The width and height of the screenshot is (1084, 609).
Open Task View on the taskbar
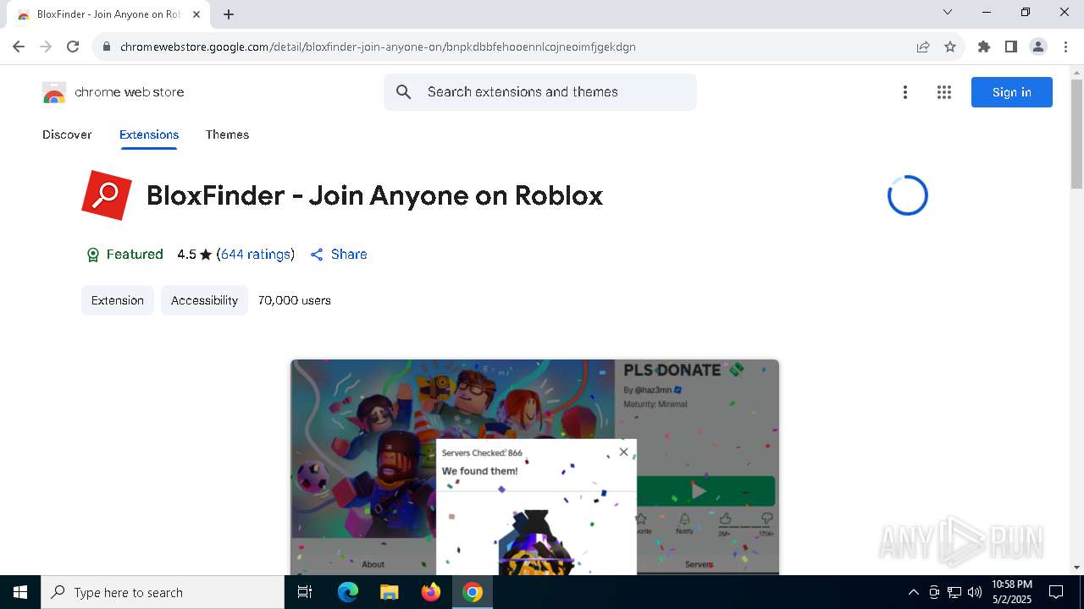point(305,592)
